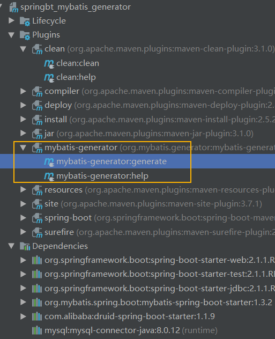Expand the surefire plugin node

tap(24, 232)
